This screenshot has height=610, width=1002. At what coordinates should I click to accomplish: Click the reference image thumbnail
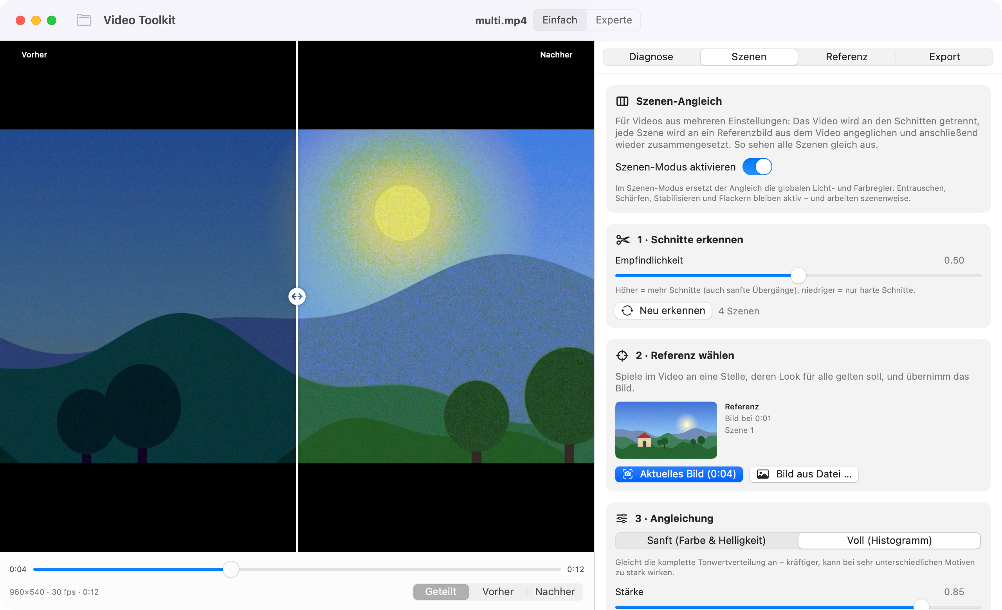[666, 430]
